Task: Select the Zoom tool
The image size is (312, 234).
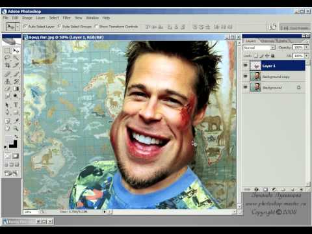Action: [x=16, y=129]
